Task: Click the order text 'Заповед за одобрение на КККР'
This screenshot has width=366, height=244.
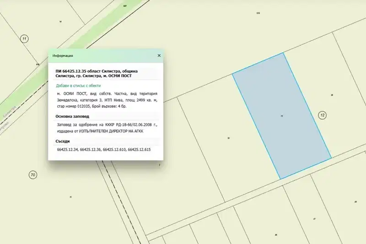Action: pyautogui.click(x=86, y=125)
